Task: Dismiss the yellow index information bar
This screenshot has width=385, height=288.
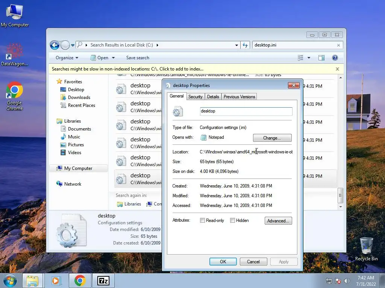Action: pyautogui.click(x=337, y=69)
